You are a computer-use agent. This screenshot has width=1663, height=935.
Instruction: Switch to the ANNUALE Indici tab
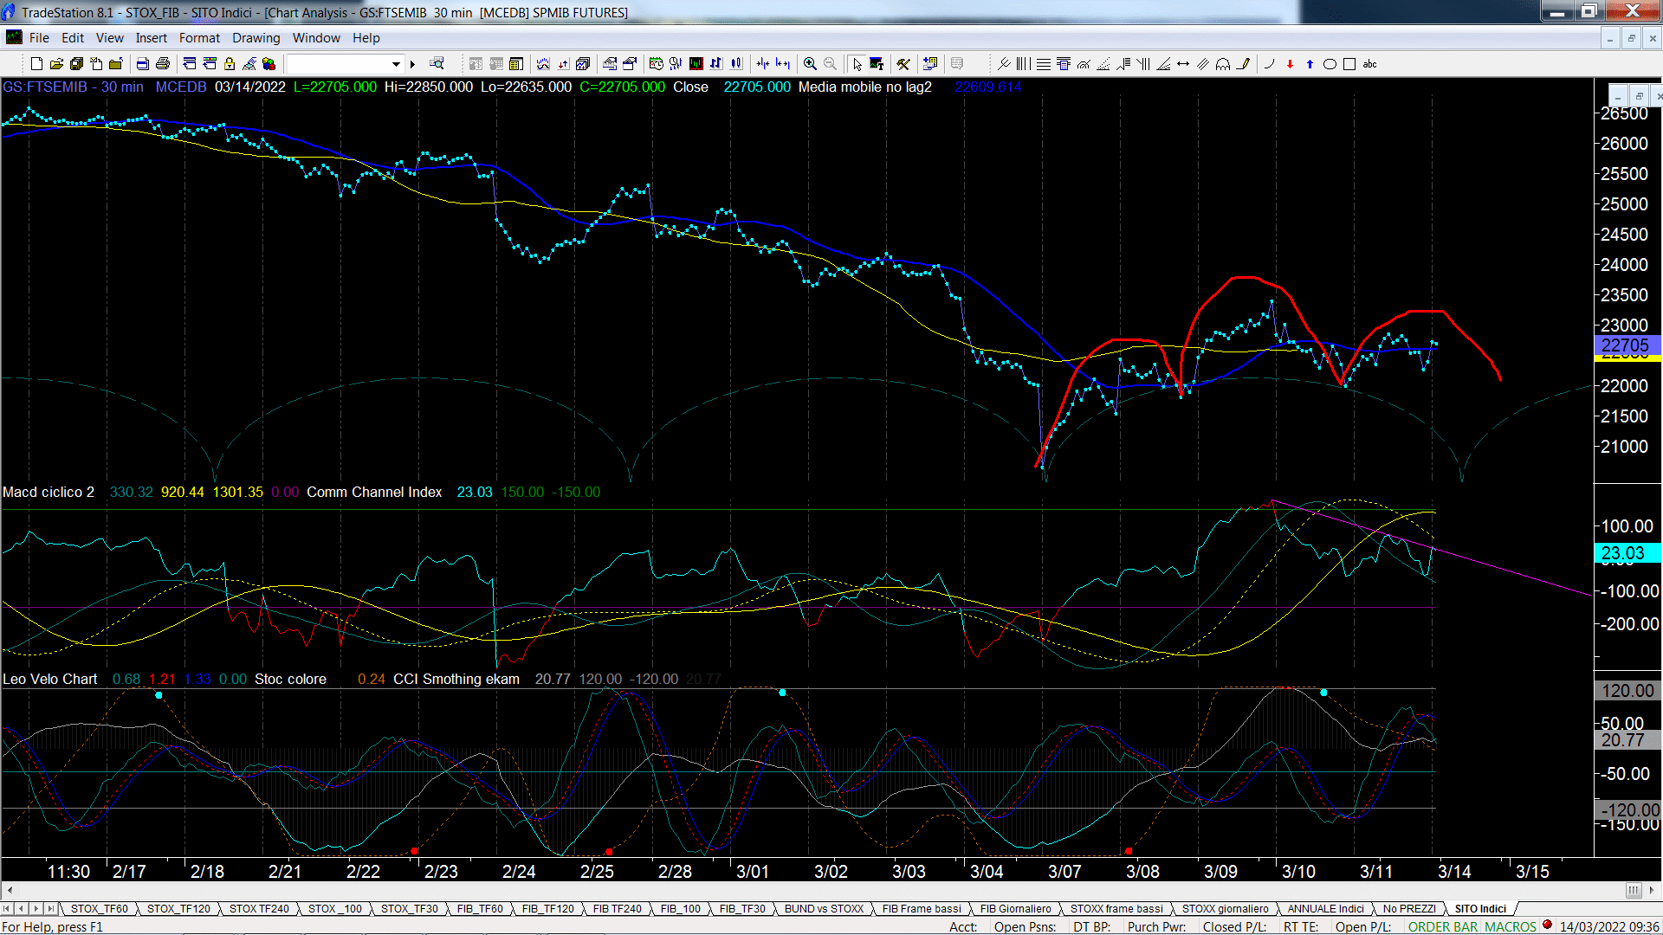[x=1325, y=908]
